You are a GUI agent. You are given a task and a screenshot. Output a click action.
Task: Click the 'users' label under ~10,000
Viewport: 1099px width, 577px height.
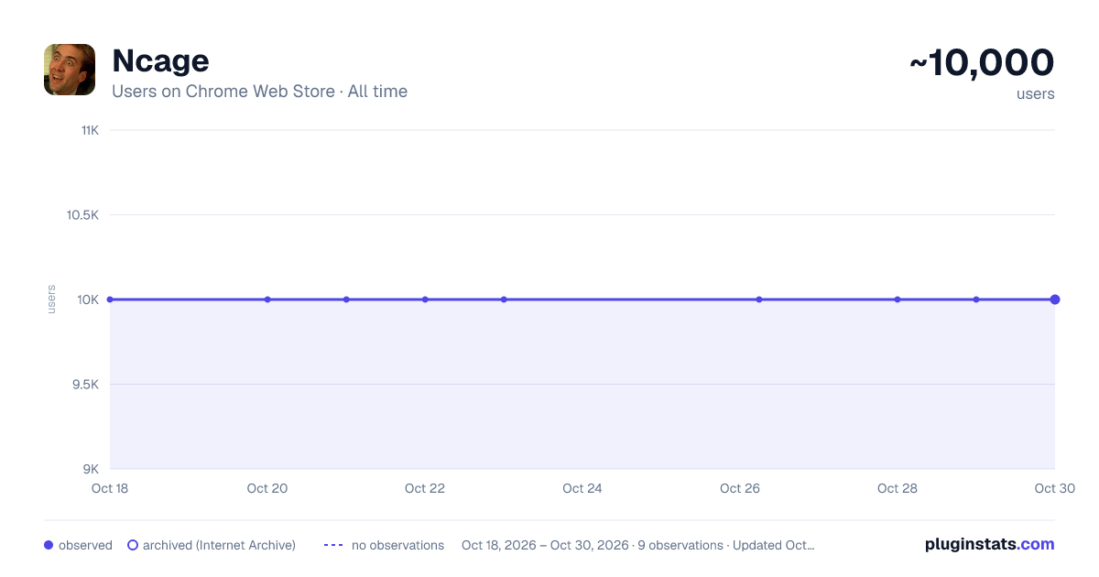point(1036,93)
